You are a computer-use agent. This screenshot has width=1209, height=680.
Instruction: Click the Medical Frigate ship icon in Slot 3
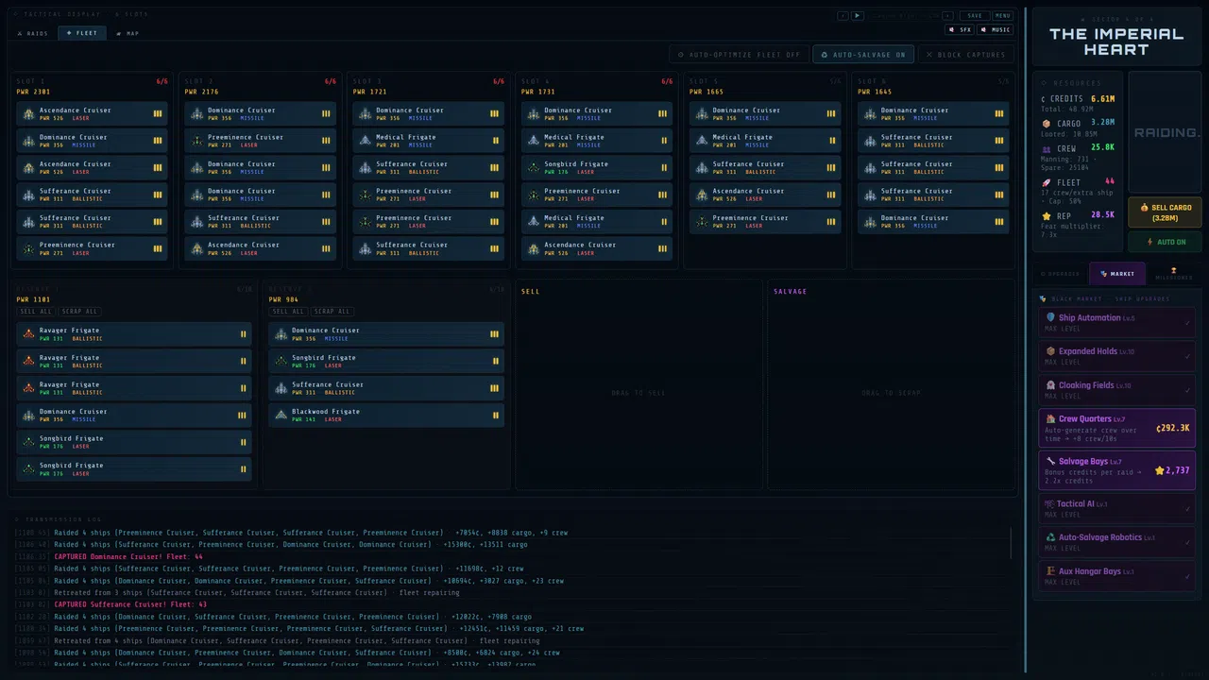point(366,141)
